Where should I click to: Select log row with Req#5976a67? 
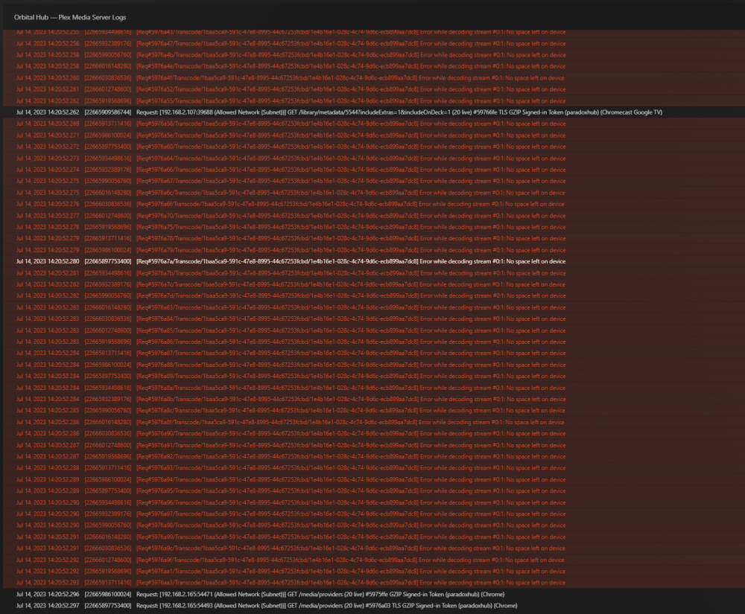tap(372, 182)
